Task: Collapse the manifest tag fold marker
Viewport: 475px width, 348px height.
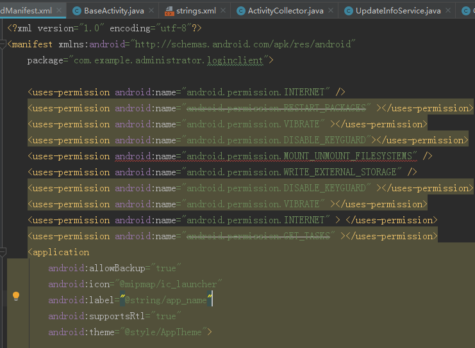Action: pos(3,44)
